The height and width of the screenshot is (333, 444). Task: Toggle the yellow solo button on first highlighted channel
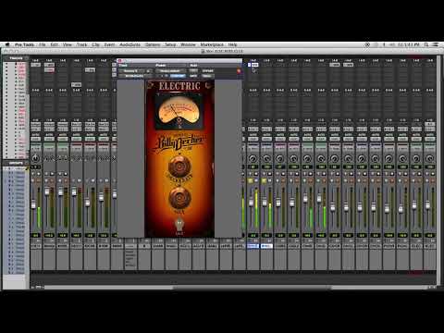[251, 180]
